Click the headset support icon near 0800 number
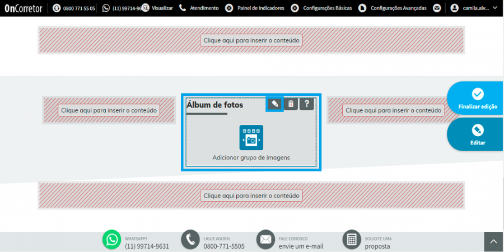Image resolution: width=504 pixels, height=252 pixels. click(x=57, y=8)
